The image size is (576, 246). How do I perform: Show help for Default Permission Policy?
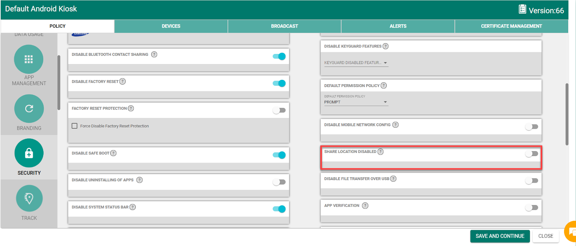(x=384, y=86)
